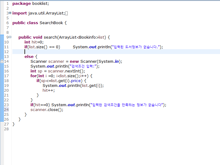Click the class name SearchBook
This screenshot has height=165, width=220.
click(51, 23)
